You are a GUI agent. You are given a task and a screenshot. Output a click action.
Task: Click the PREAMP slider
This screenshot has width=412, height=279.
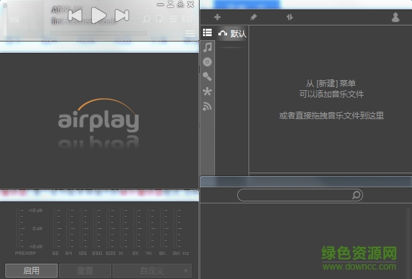pos(18,228)
